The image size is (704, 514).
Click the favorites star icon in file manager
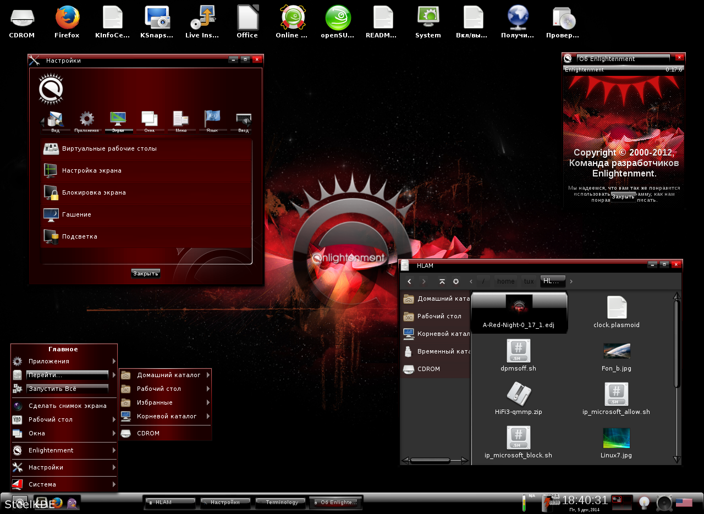point(456,281)
